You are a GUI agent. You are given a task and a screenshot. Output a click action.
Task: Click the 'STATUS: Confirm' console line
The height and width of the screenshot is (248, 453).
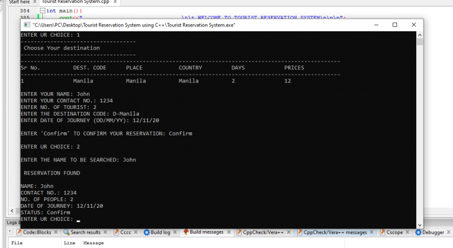(45, 212)
